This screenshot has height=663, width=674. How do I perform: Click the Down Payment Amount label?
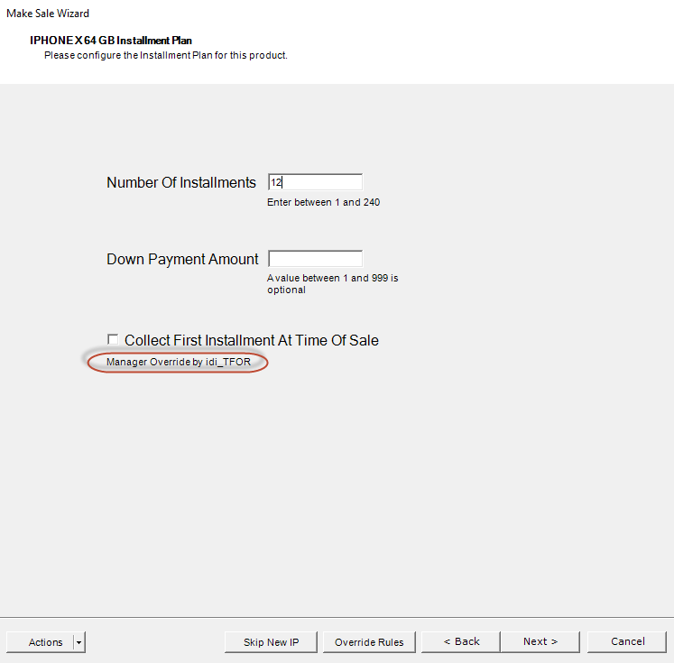(x=182, y=260)
